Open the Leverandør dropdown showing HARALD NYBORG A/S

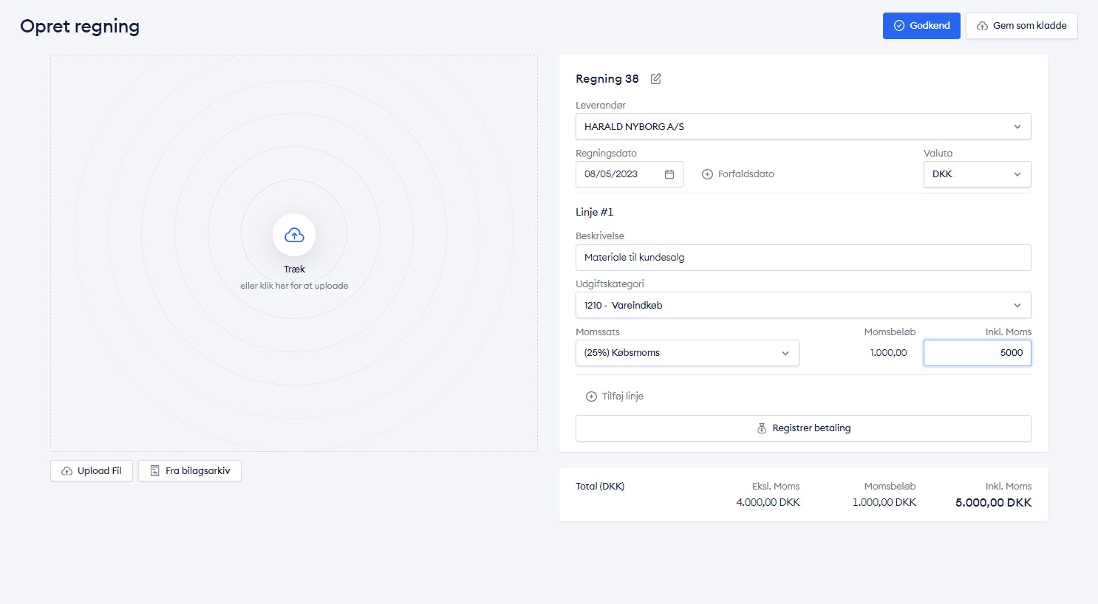(x=803, y=126)
